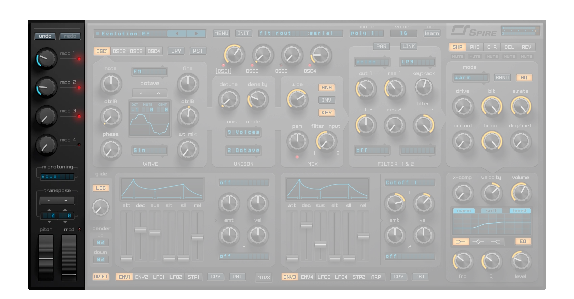Click the INIT button
Image resolution: width=574 pixels, height=299 pixels.
pos(243,33)
